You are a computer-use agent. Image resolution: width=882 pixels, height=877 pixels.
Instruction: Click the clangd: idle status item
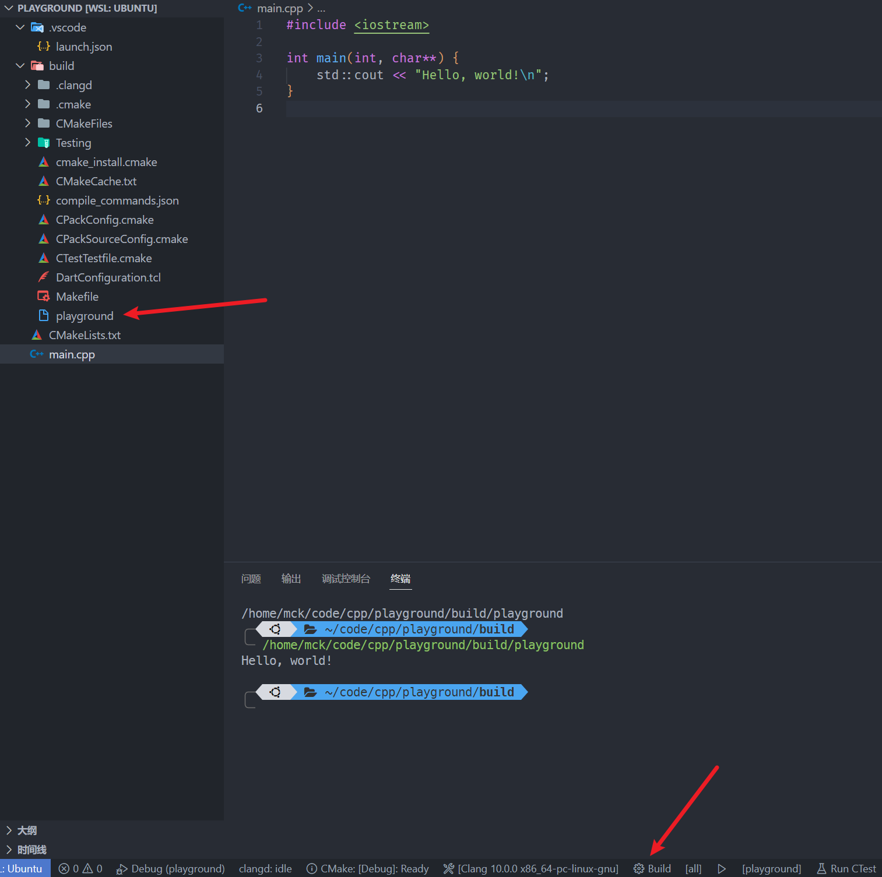coord(265,868)
